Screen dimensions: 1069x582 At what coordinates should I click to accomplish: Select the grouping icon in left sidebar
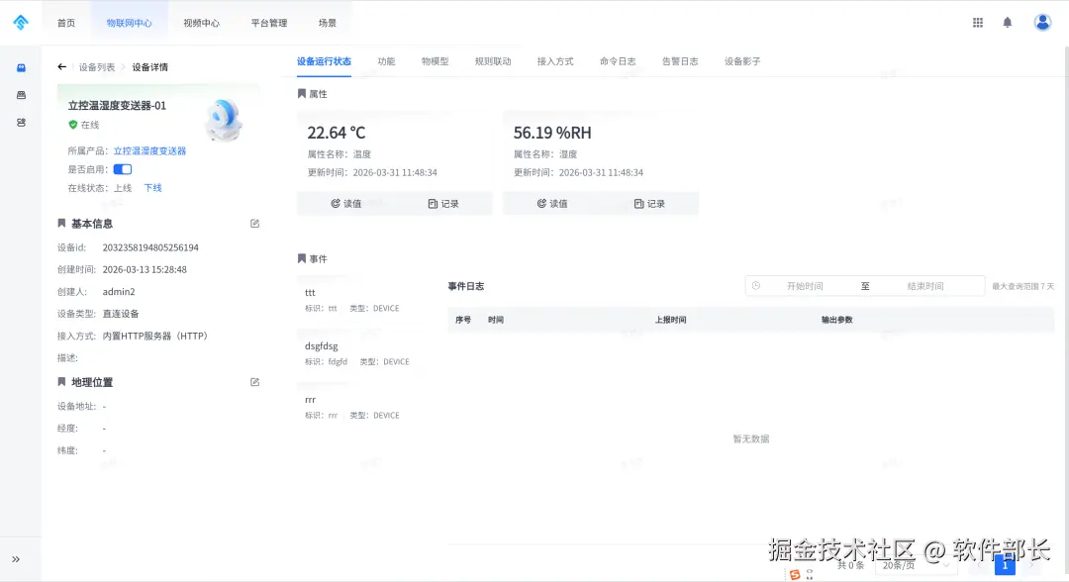click(x=21, y=122)
